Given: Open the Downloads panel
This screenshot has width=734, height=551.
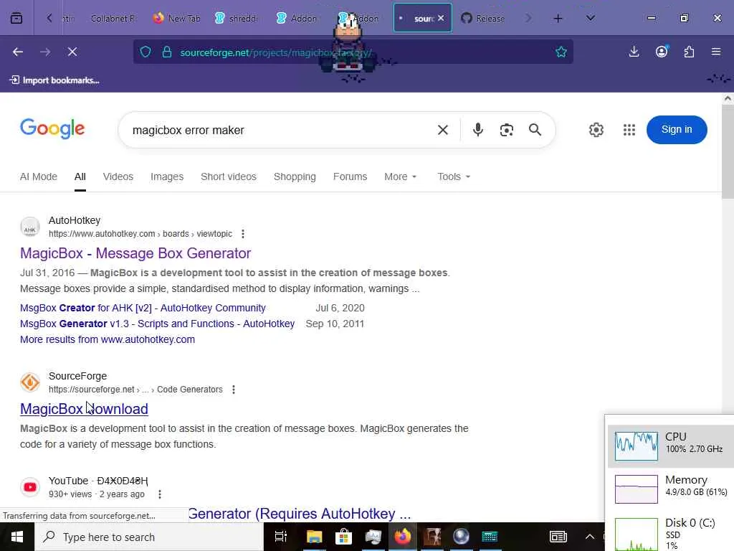Looking at the screenshot, I should pyautogui.click(x=634, y=52).
